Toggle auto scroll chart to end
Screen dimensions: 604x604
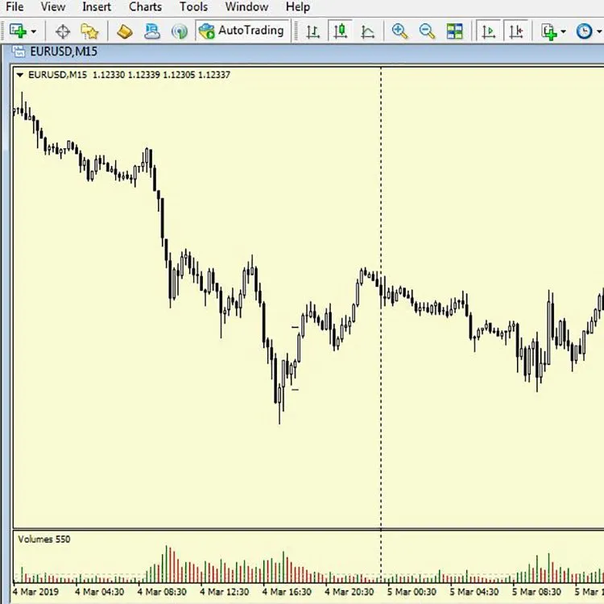point(488,31)
